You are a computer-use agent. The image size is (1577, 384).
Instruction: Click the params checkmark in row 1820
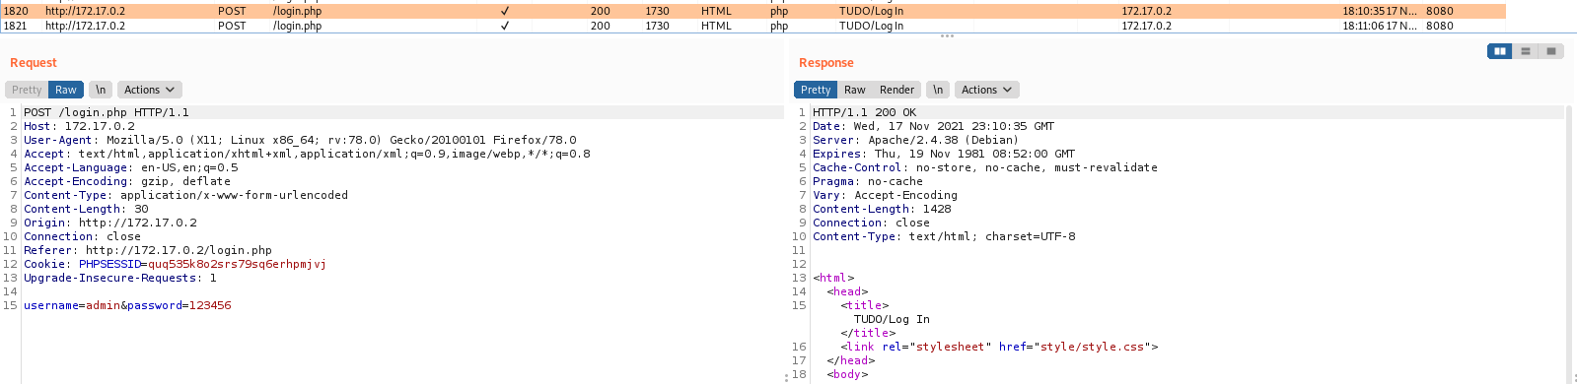click(x=505, y=11)
